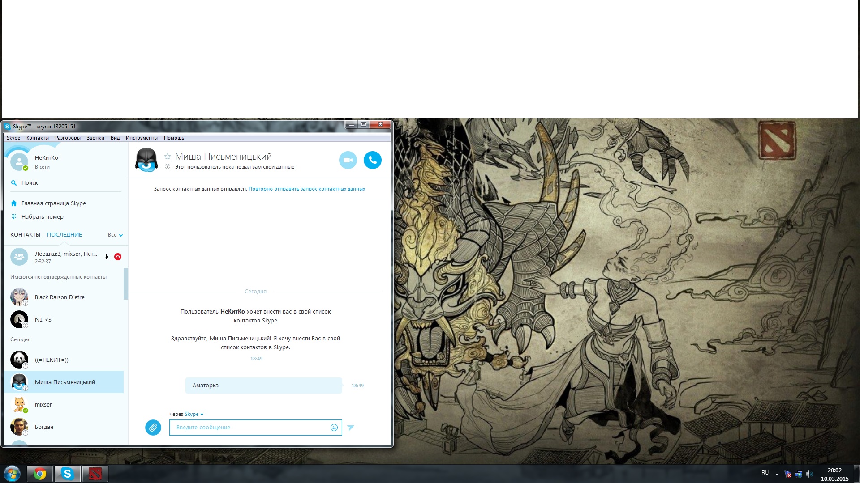
Task: Start a voice call with the phone button
Action: [x=372, y=160]
